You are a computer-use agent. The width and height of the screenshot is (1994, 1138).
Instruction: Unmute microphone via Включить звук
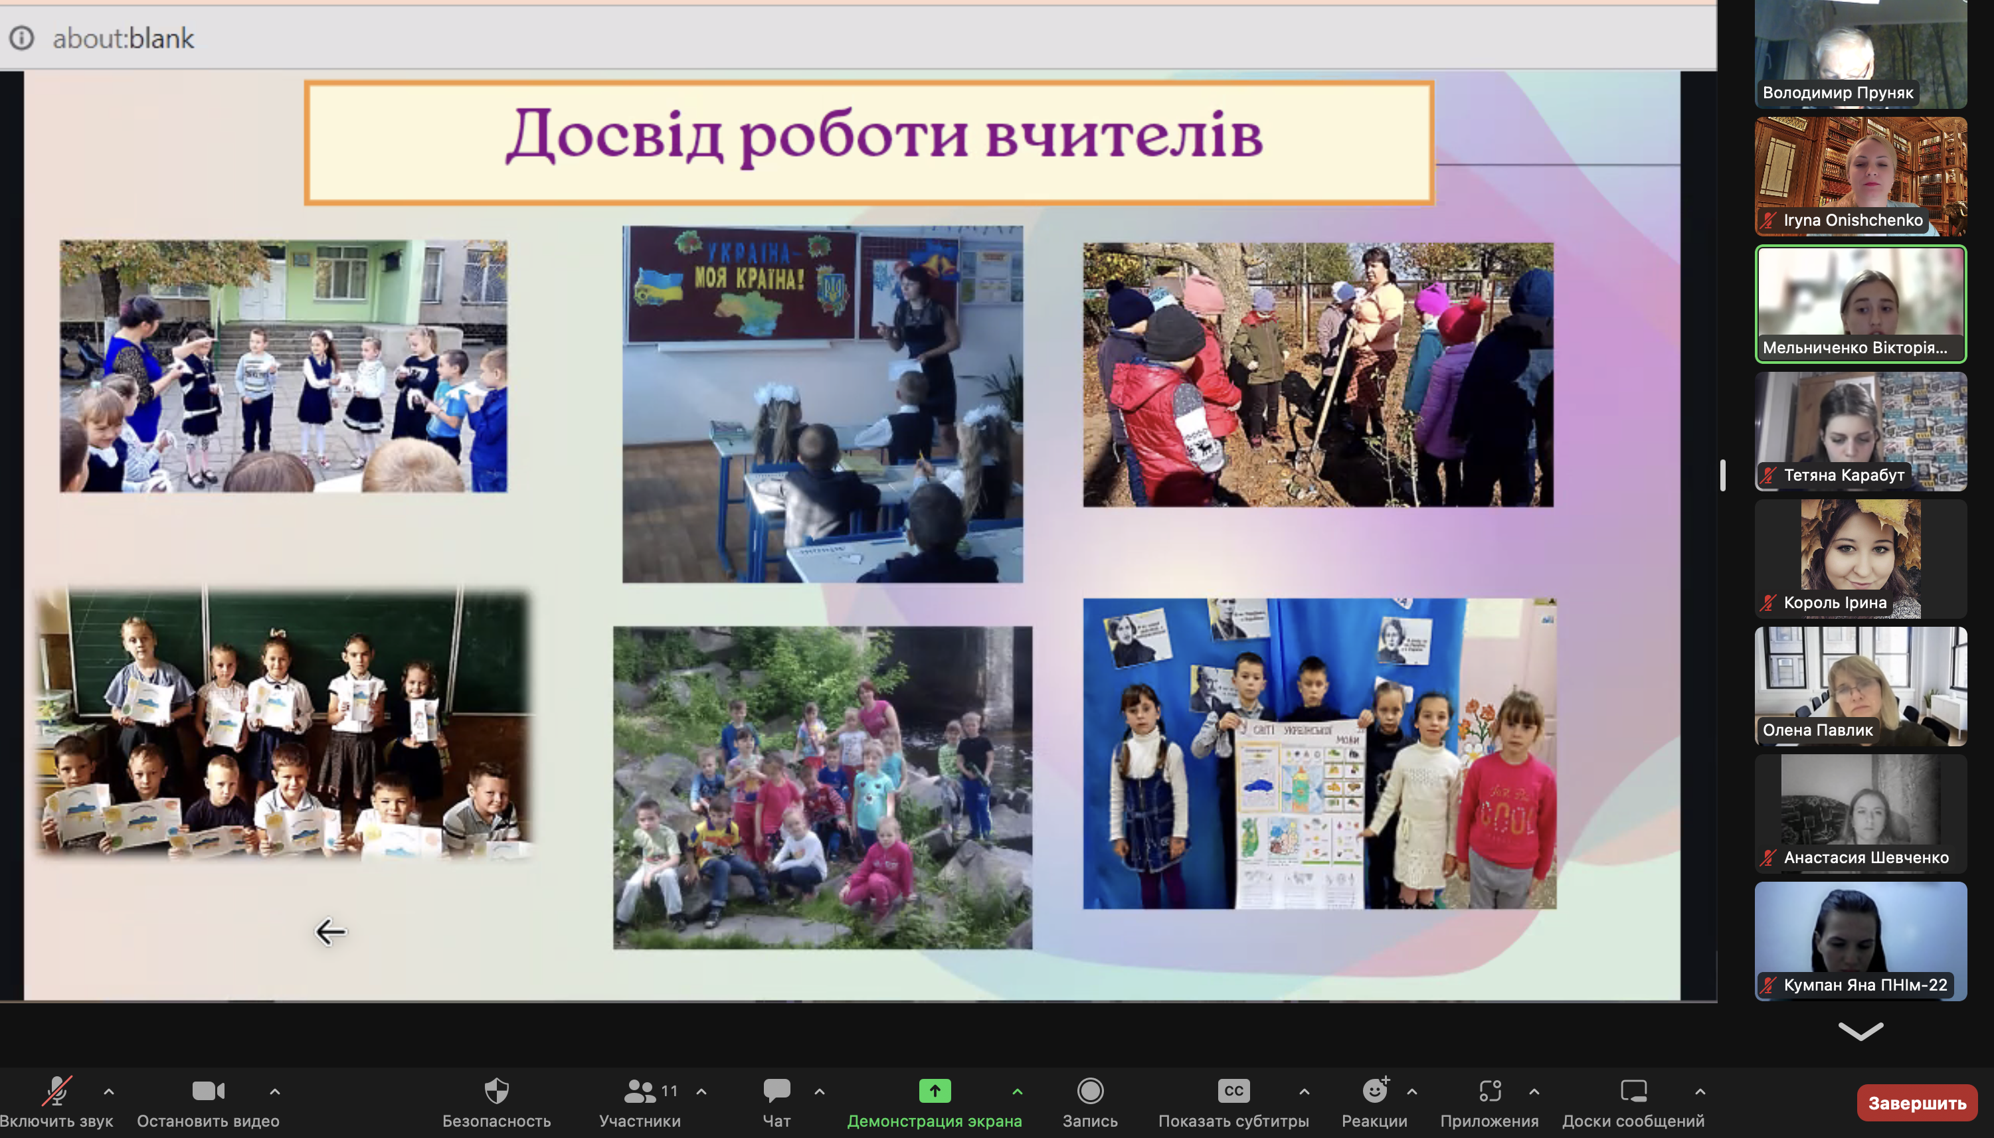pos(56,1101)
